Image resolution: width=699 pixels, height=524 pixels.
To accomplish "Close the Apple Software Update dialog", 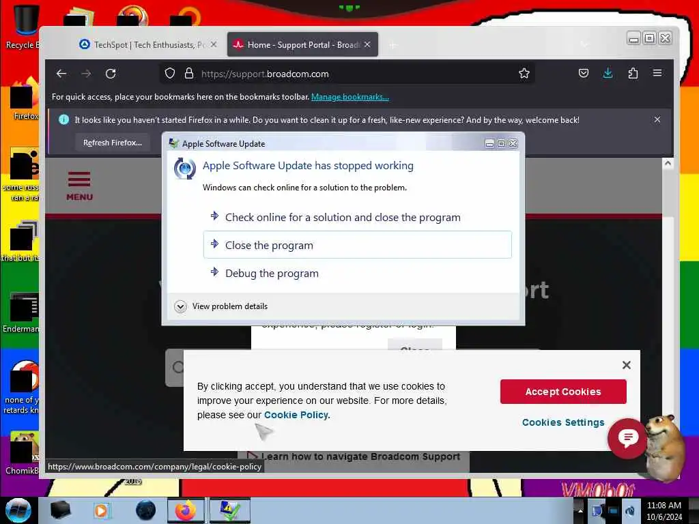I will click(513, 143).
